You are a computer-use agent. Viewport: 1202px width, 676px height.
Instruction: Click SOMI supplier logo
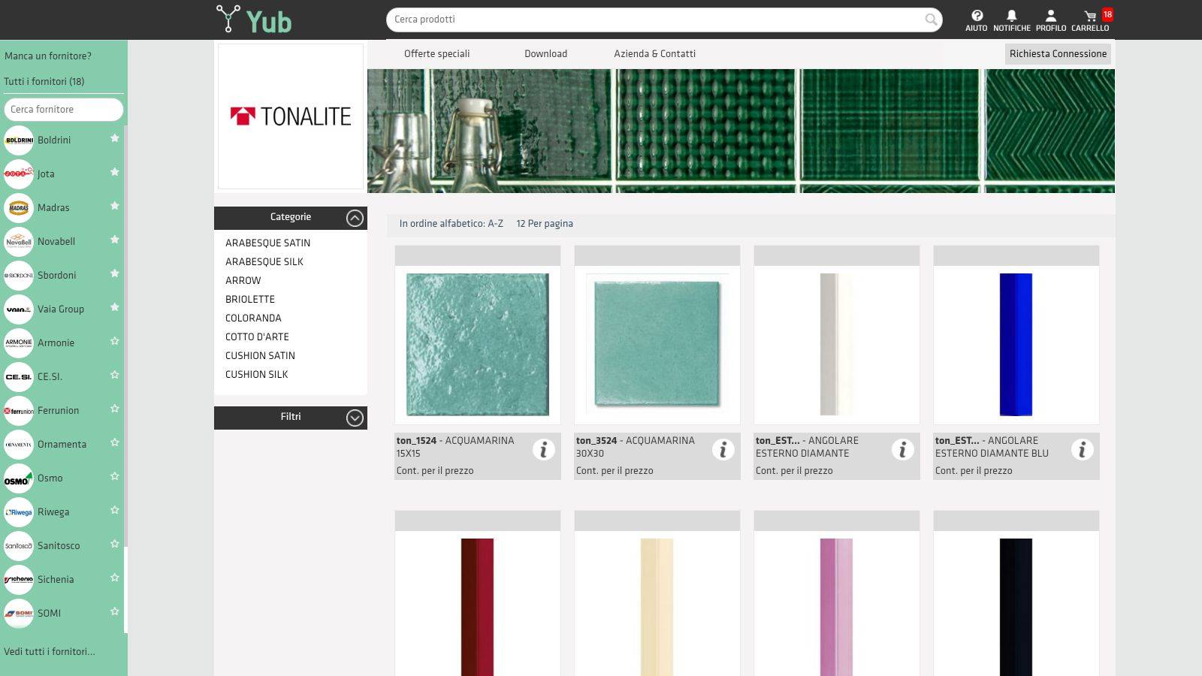(19, 614)
